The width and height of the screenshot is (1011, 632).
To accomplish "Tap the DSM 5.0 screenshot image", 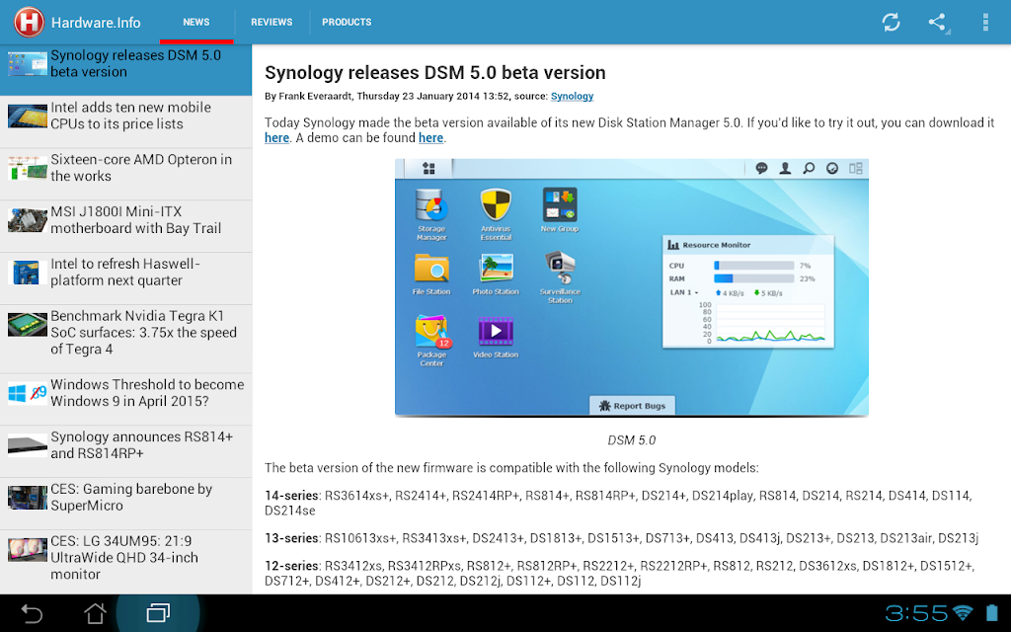I will [x=631, y=287].
